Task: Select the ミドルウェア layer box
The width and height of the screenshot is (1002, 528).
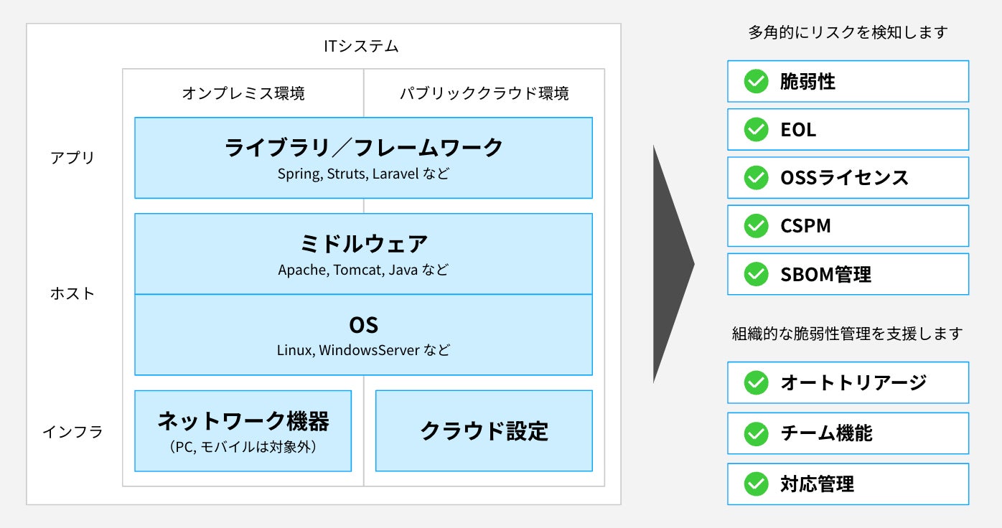Action: pos(363,253)
